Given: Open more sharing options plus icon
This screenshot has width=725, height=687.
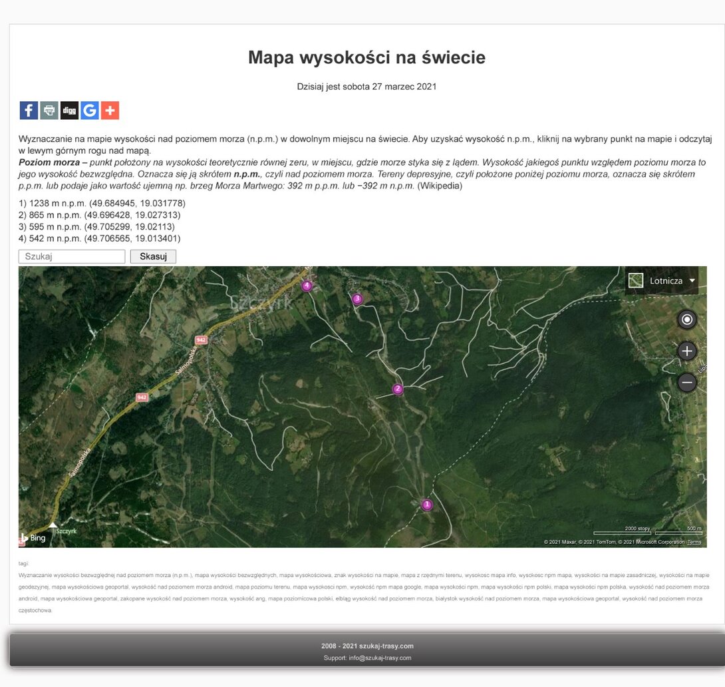Looking at the screenshot, I should coord(110,111).
